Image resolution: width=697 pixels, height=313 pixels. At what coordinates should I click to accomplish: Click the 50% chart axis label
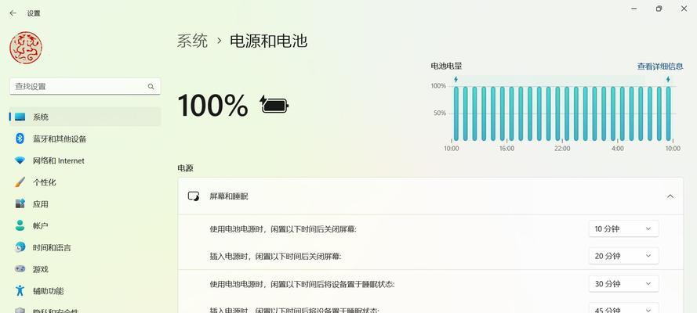click(x=440, y=113)
